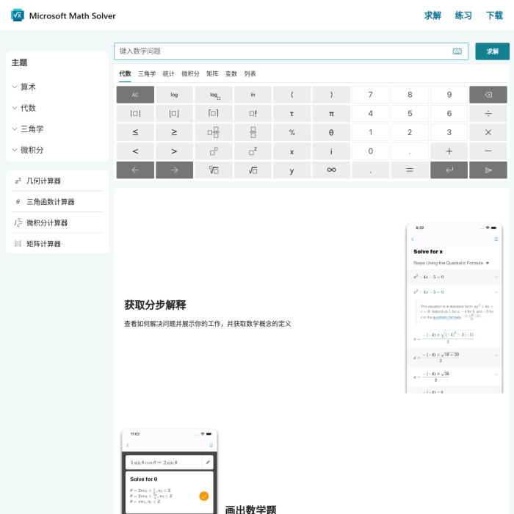Focus the 键入数学问题 input field
Viewport: 514px width, 514px height.
(283, 51)
